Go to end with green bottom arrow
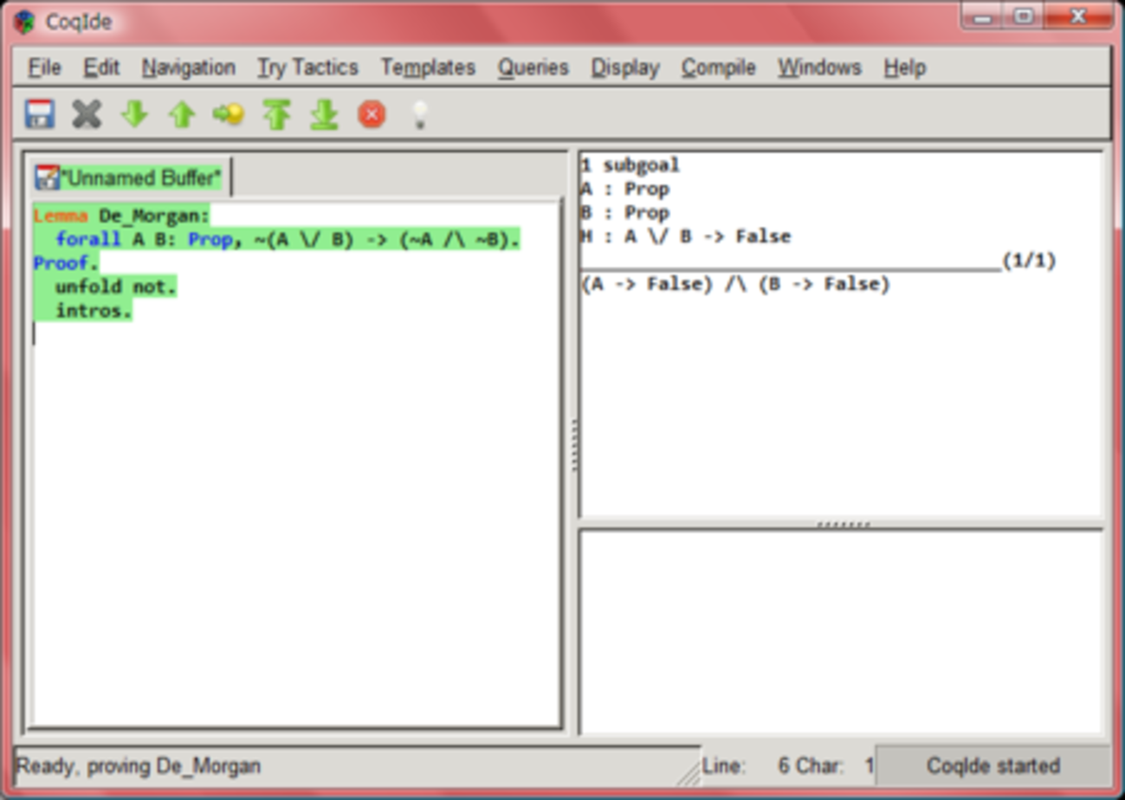 (324, 114)
